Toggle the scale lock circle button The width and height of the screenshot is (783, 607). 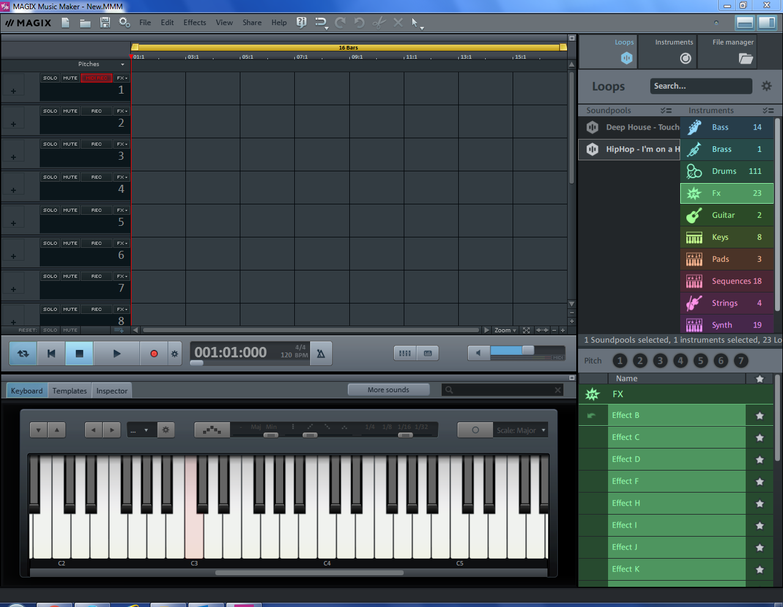(475, 430)
